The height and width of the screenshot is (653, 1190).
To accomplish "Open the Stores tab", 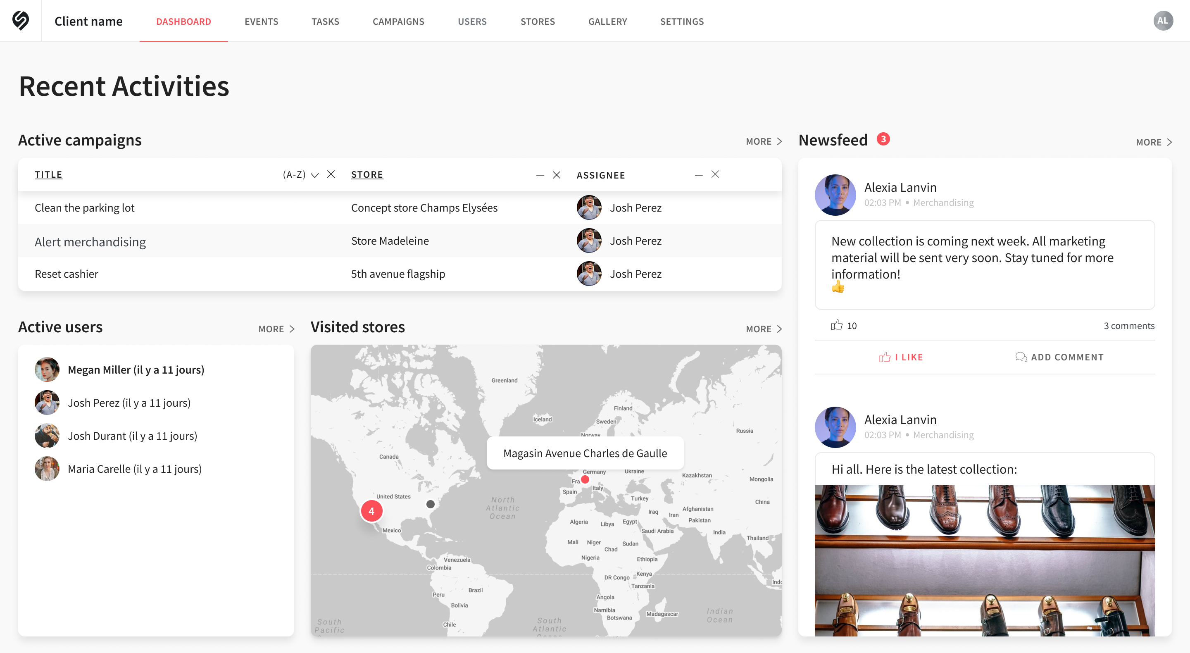I will tap(537, 21).
